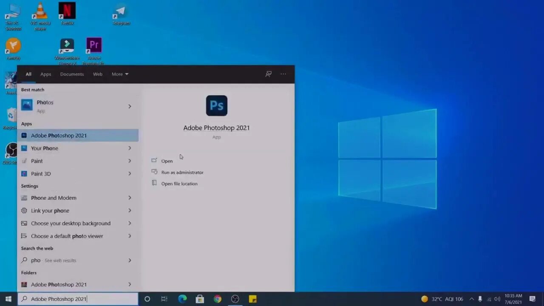Viewport: 544px width, 306px height.
Task: Launch Microsoft Edge from taskbar
Action: click(x=182, y=299)
